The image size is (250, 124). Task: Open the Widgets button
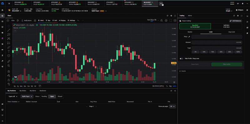point(240,10)
